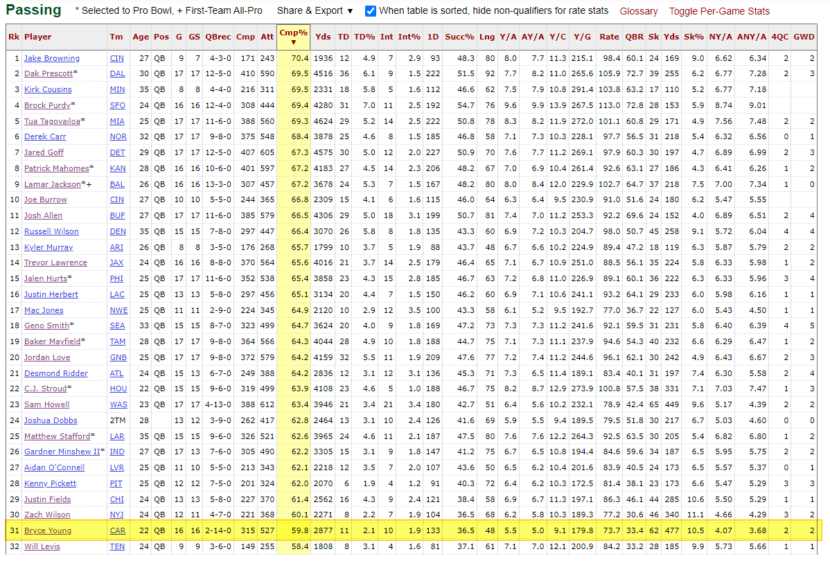
Task: Open Dak Prescott player page
Action: coord(48,73)
